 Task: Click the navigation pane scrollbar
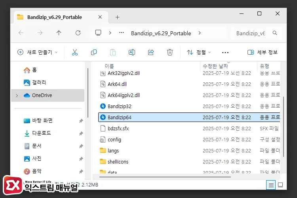pos(88,93)
